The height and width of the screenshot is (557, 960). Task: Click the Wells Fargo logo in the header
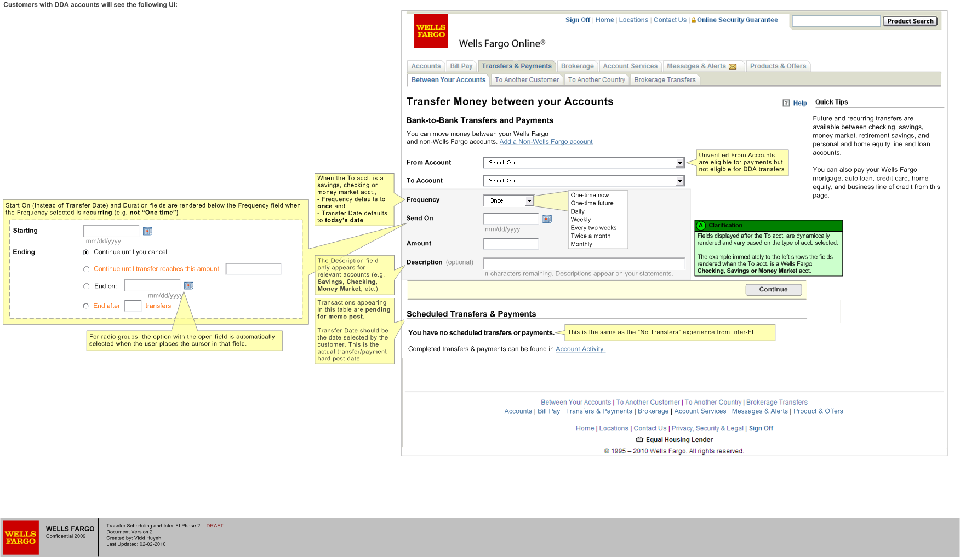[x=431, y=31]
